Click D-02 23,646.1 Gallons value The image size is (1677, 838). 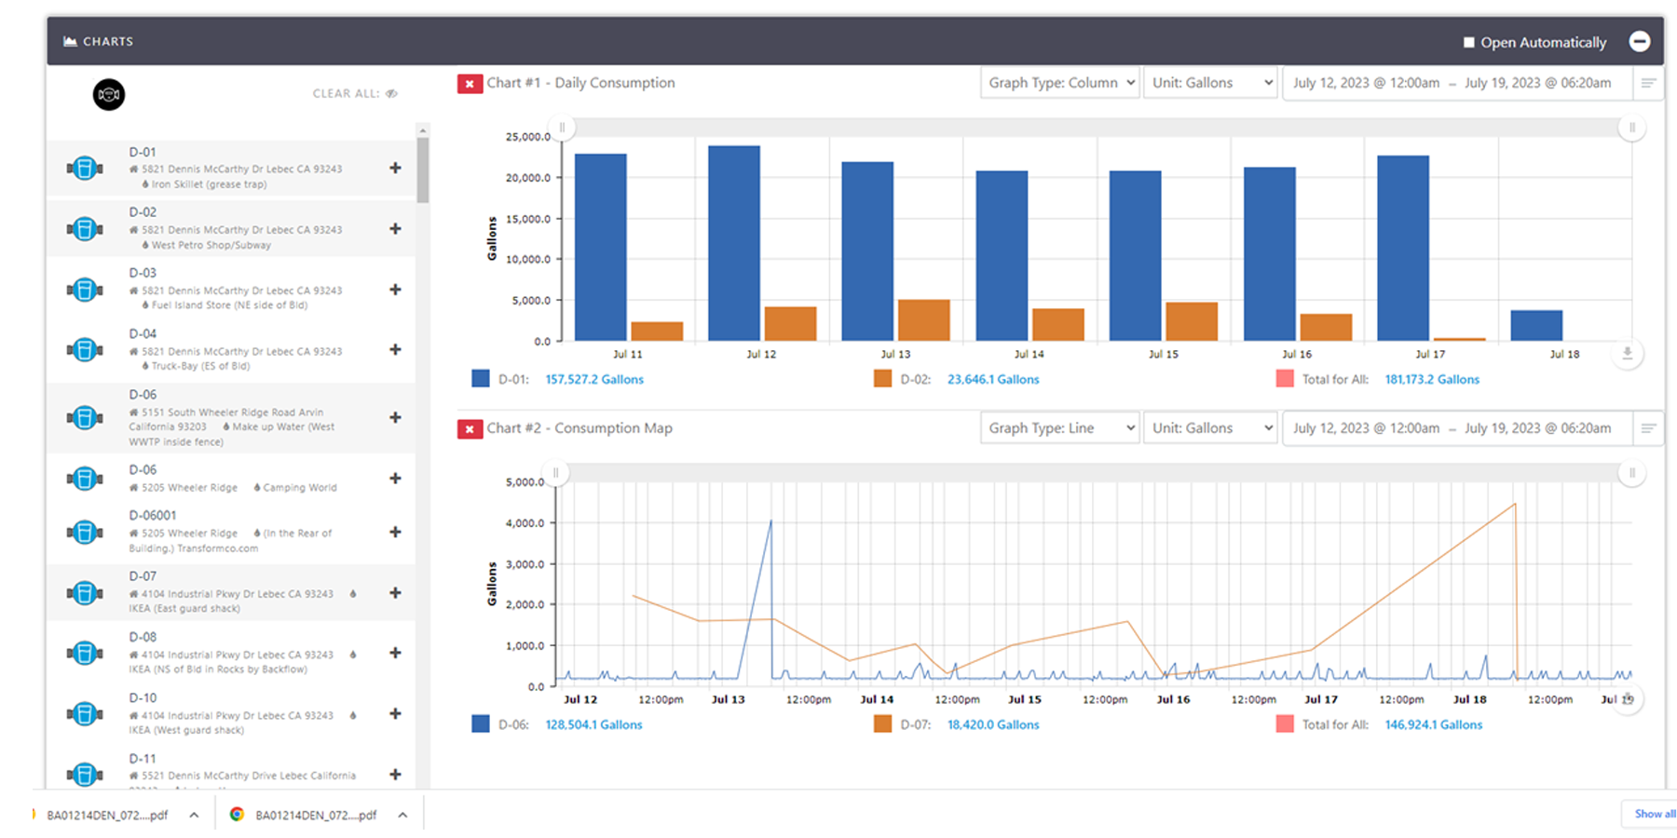click(993, 379)
